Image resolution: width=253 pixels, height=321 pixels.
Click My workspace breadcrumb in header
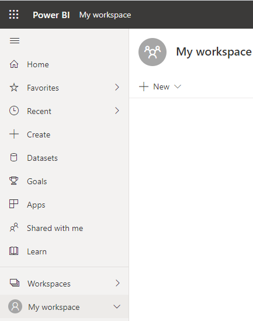(x=105, y=15)
